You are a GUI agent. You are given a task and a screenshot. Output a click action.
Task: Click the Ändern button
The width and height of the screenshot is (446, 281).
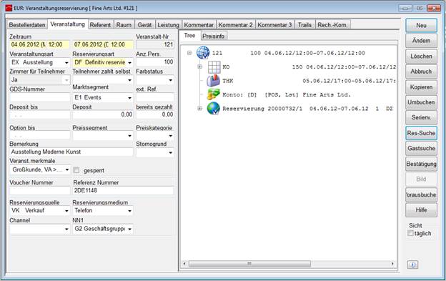coord(421,41)
